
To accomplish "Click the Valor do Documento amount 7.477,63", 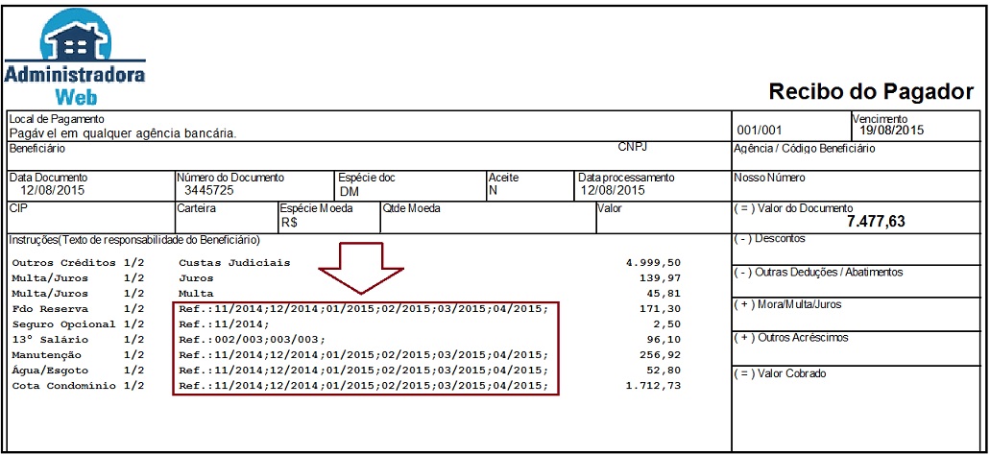I will [x=878, y=222].
